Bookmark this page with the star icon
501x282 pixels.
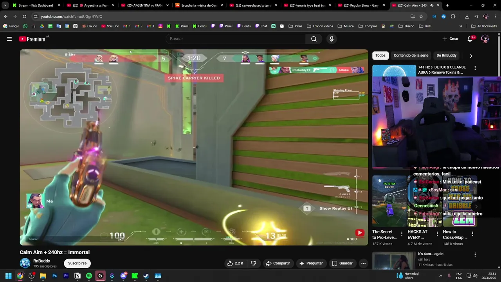coord(421,16)
